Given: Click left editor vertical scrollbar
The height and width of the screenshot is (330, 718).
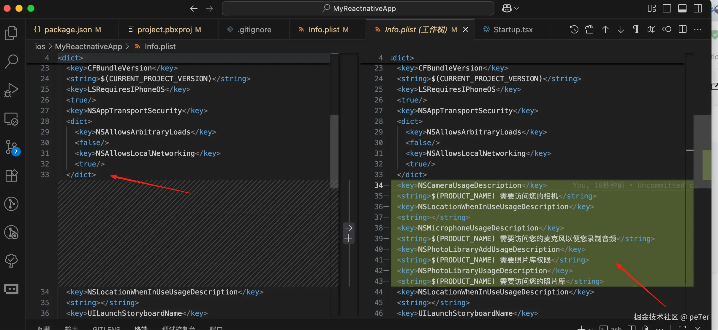Looking at the screenshot, I should click(334, 151).
